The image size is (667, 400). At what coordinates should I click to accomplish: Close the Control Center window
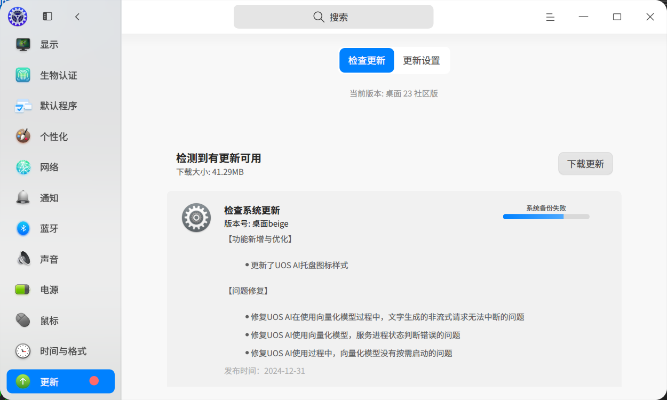(x=650, y=17)
